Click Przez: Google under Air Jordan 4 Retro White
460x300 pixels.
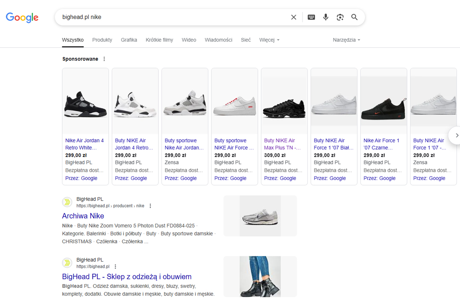pos(81,178)
